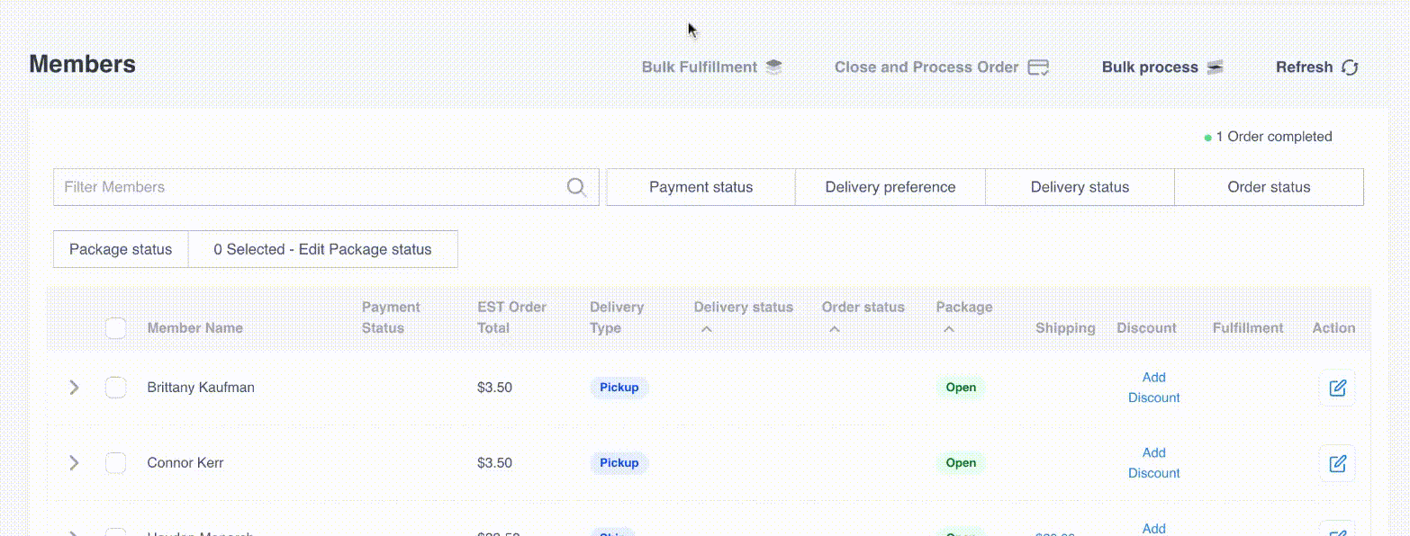Click the Bulk Fulfillment stack icon
Viewport: 1410px width, 536px height.
(773, 67)
